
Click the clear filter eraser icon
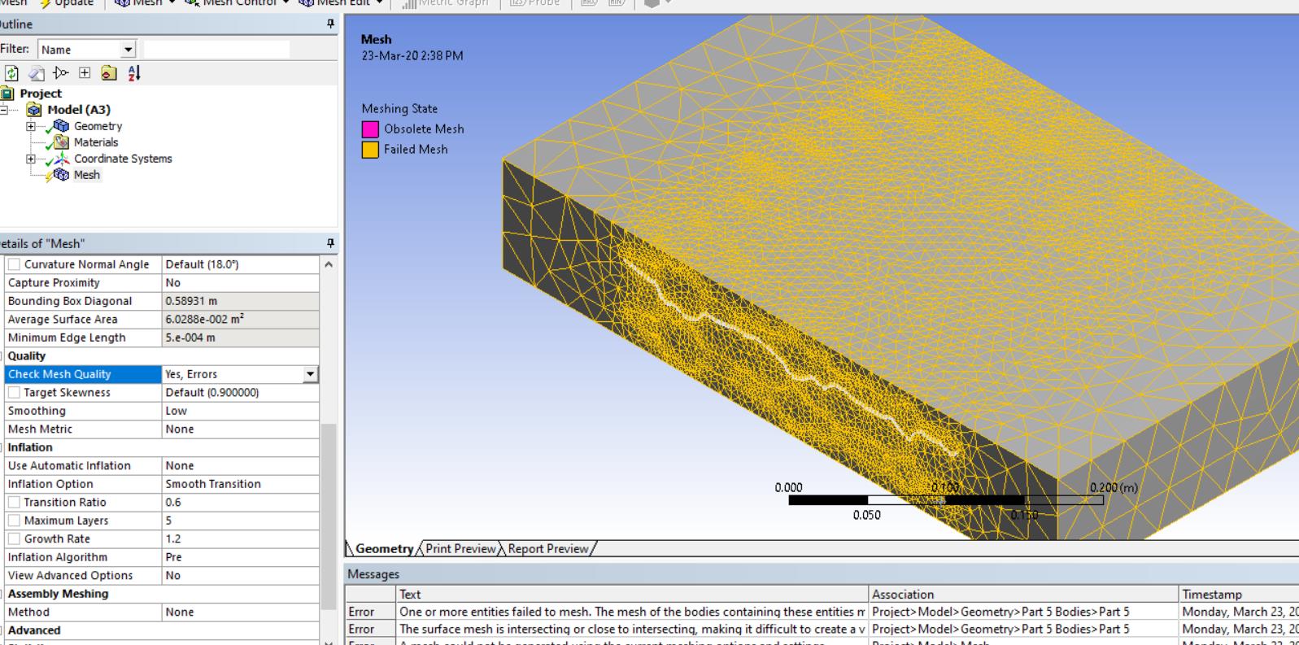[x=37, y=73]
